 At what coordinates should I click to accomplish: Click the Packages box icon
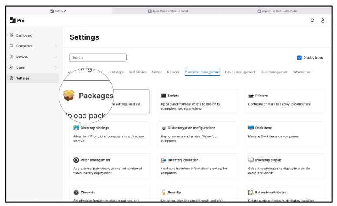[x=69, y=95]
